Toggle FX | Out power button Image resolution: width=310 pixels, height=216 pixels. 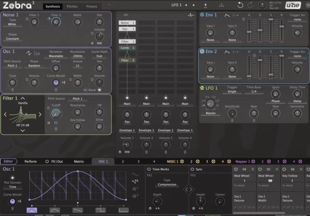pos(47,161)
